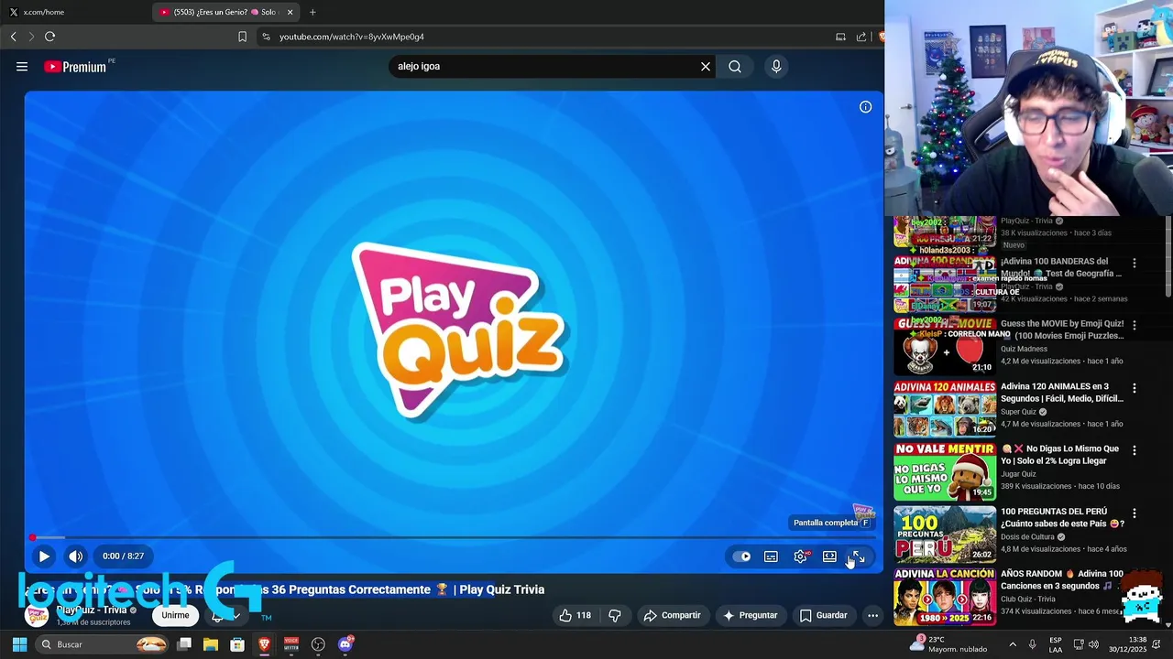Open a new browser tab
Viewport: 1173px width, 659px height.
click(312, 12)
